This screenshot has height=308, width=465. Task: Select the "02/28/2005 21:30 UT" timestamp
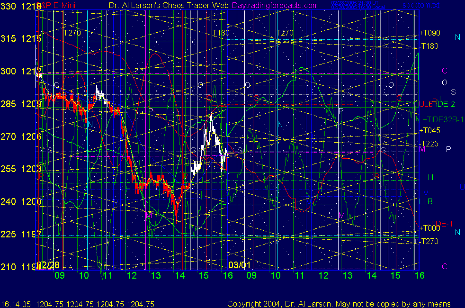click(355, 3)
